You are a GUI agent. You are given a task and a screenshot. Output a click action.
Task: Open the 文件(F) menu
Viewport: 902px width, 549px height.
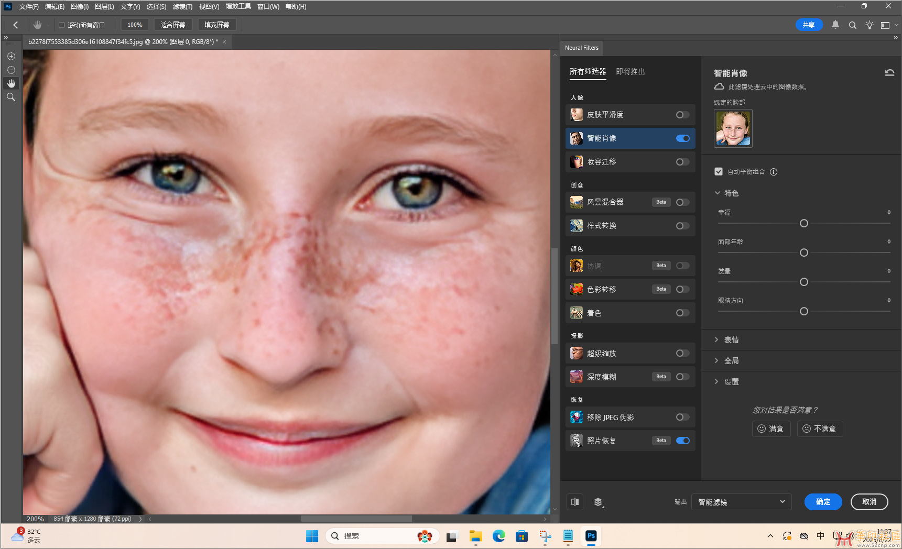point(29,7)
